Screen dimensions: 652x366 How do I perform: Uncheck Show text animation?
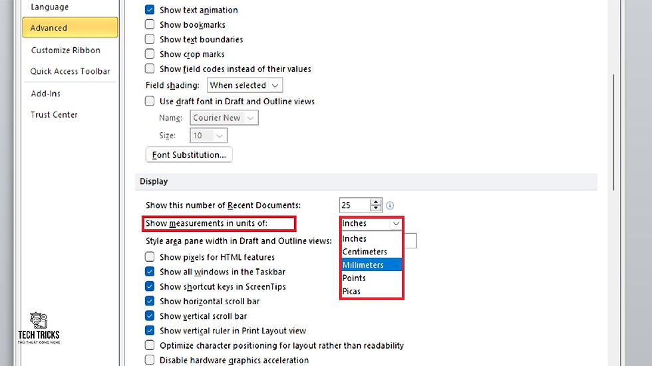point(150,9)
